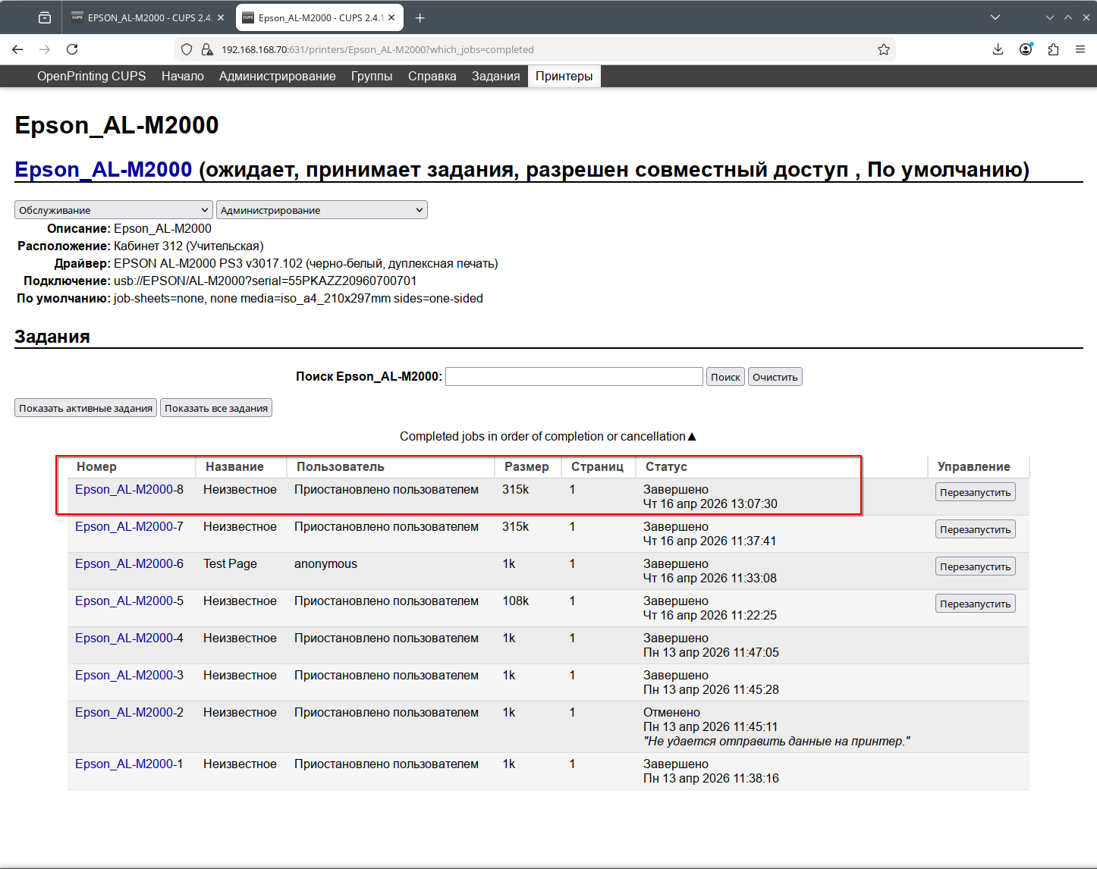Image resolution: width=1097 pixels, height=869 pixels.
Task: Switch to the EPSON_AL-M2000 first tab
Action: pyautogui.click(x=144, y=17)
